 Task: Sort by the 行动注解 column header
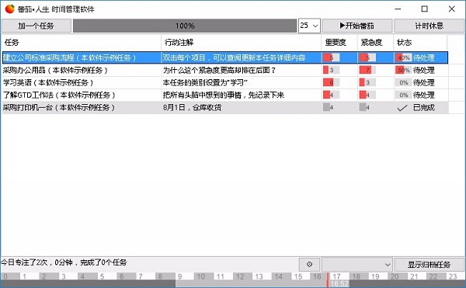241,43
